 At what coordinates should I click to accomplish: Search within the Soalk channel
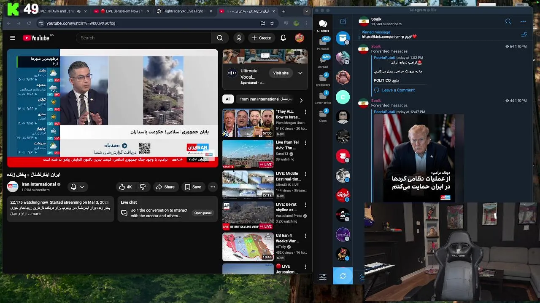[x=508, y=21]
